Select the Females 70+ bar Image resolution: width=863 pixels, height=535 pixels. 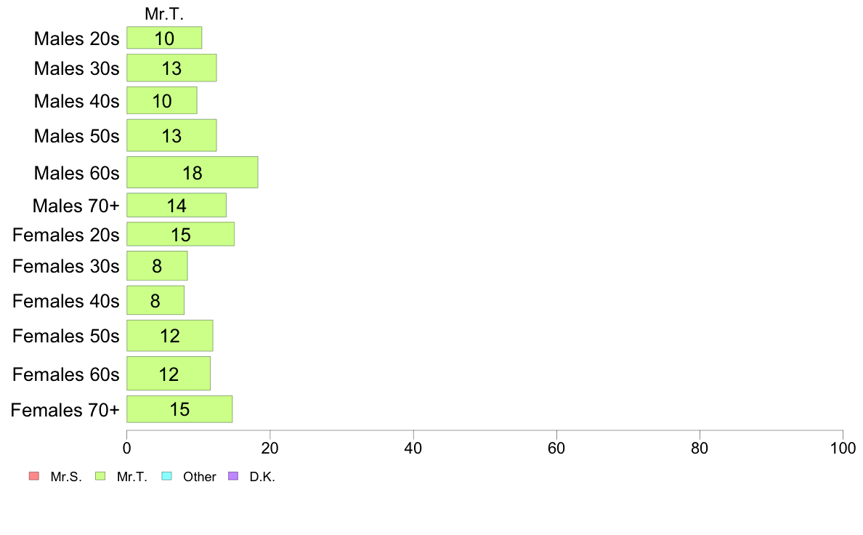tap(179, 409)
